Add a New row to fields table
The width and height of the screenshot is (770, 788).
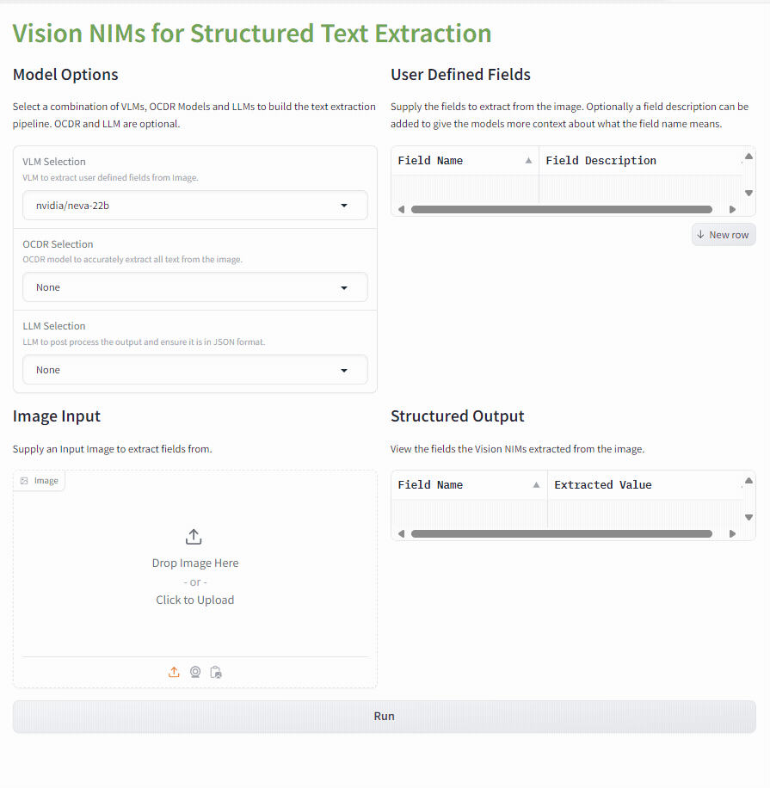(723, 235)
